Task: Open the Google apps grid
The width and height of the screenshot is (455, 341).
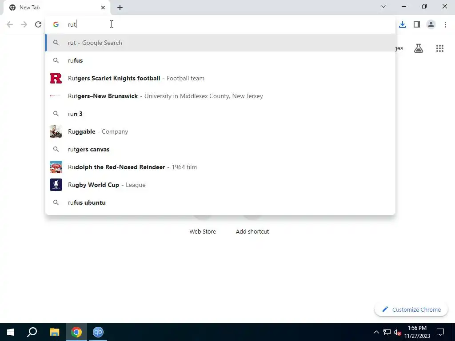Action: pos(440,48)
